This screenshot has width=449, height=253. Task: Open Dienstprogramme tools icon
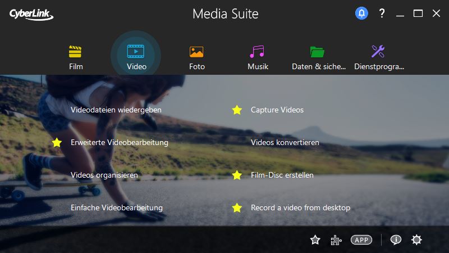378,52
